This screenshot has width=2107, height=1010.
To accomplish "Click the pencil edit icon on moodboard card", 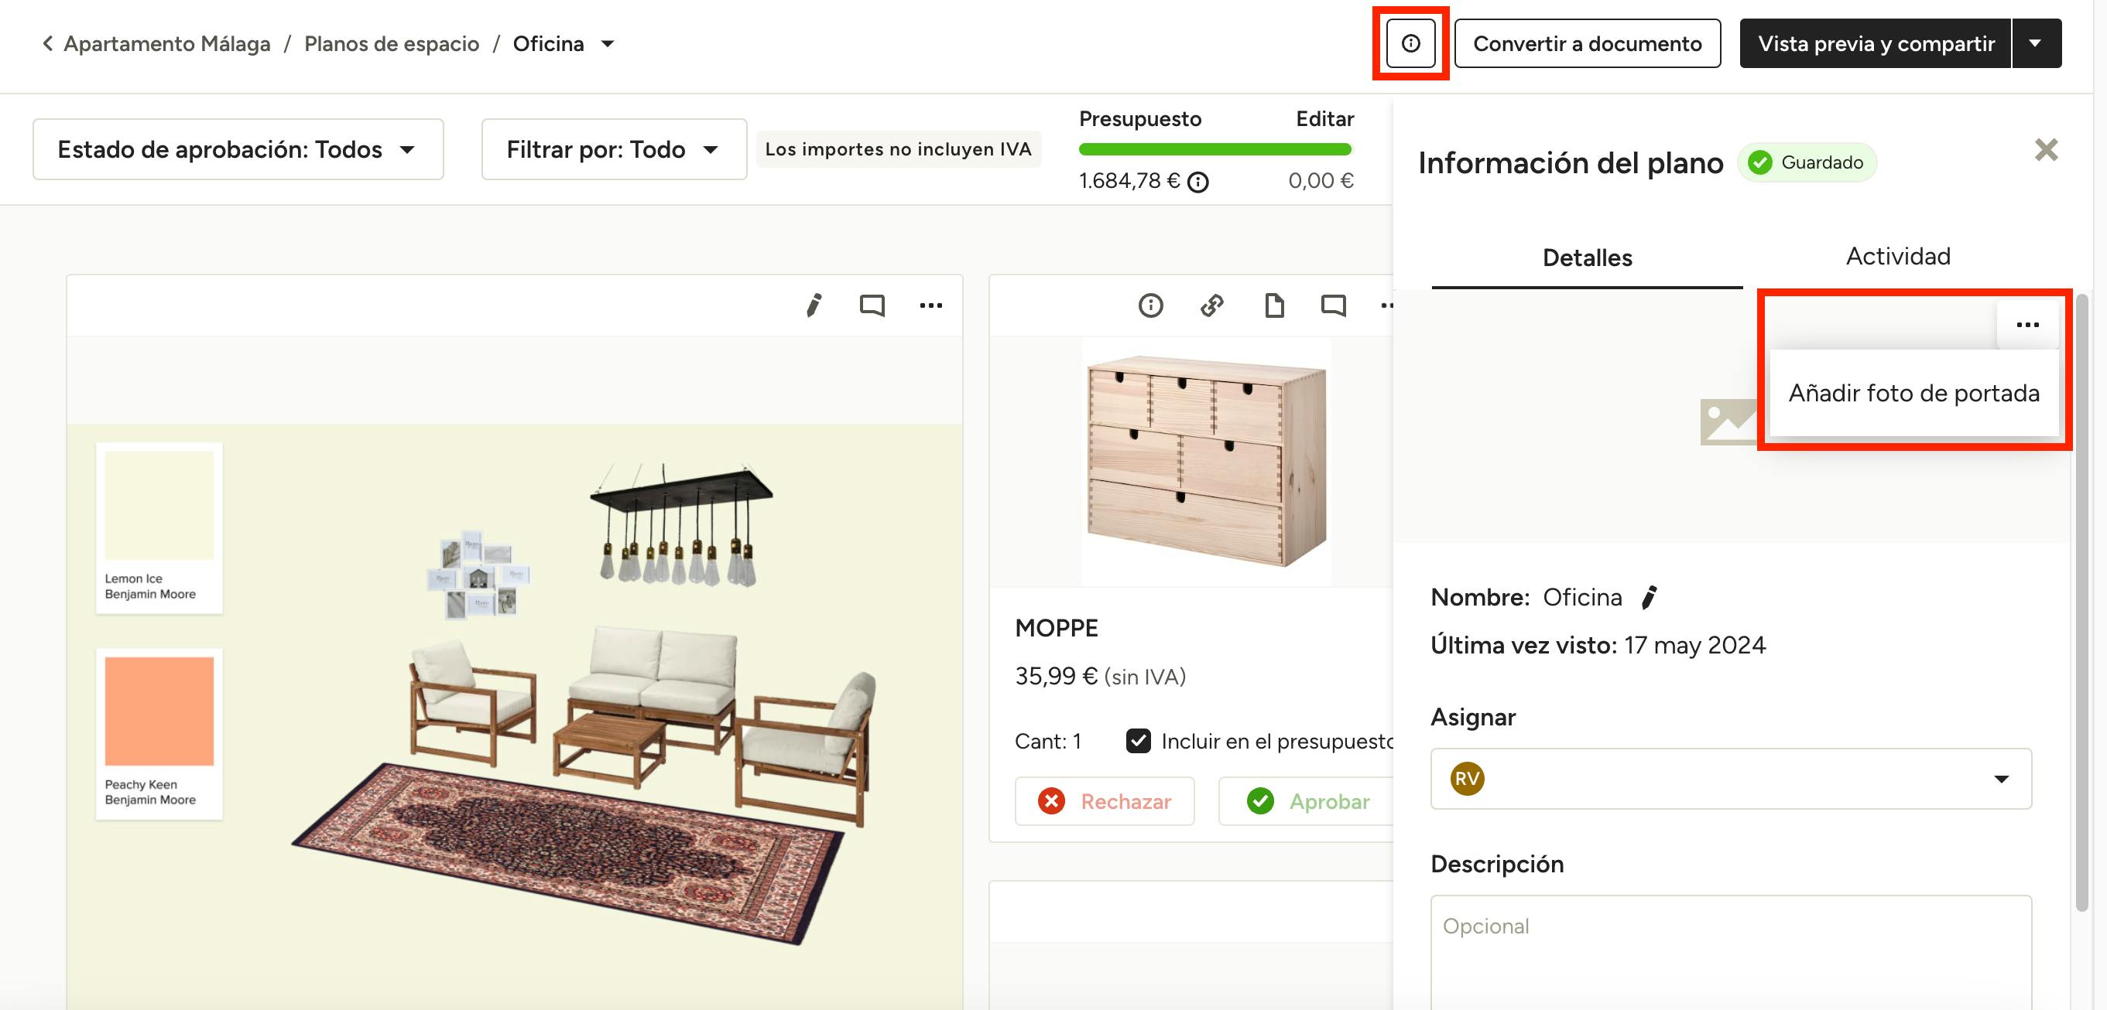I will pos(813,305).
